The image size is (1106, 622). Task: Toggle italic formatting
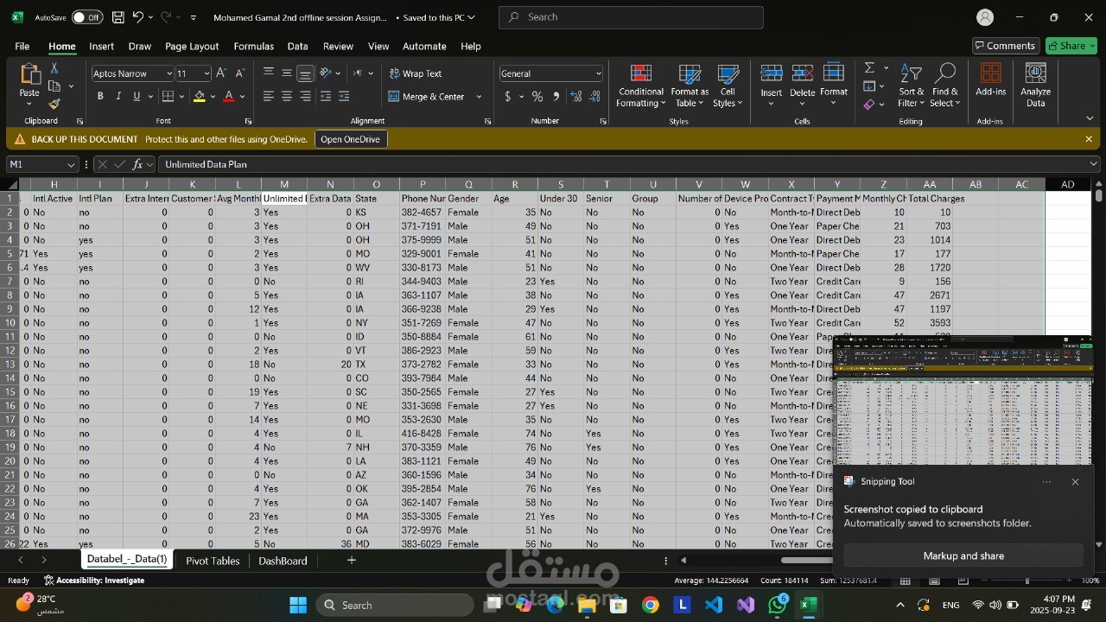pos(118,97)
